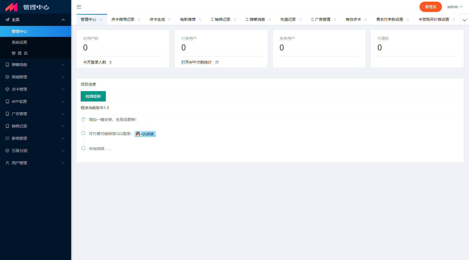Switch to the 易支付参数设置 tab

389,20
